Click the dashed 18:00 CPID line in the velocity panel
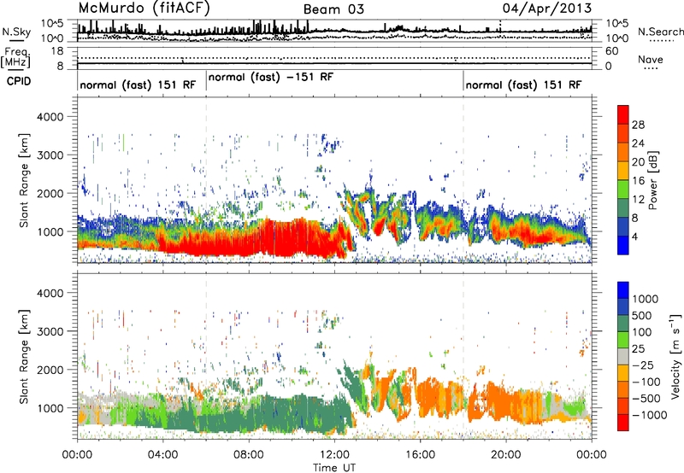 (x=463, y=356)
